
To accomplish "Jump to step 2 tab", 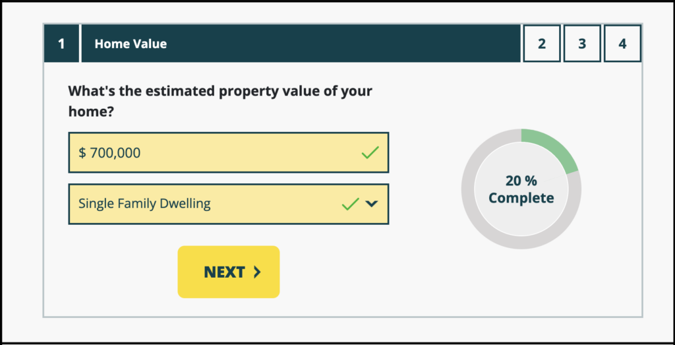I will coord(541,44).
